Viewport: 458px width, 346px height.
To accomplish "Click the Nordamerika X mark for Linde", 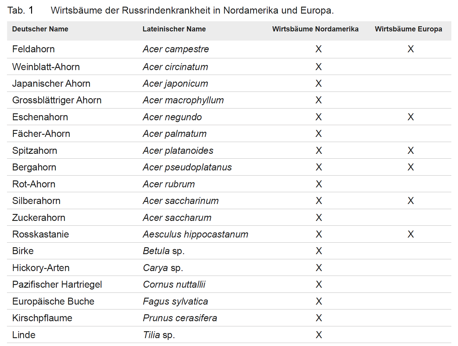I will click(319, 335).
